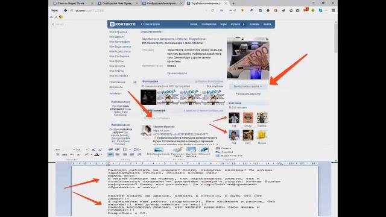Click the 'Написать сообщение' wall post field
The height and width of the screenshot is (217, 386).
pyautogui.click(x=182, y=118)
